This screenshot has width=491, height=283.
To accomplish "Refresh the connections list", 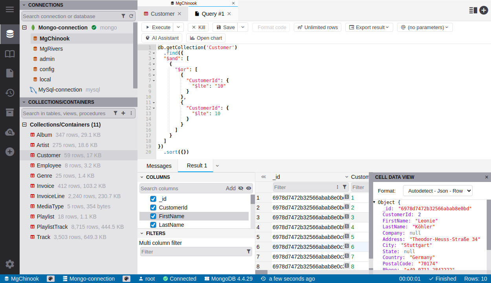I will point(131,16).
